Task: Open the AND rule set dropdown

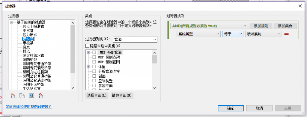Action: coord(209,26)
